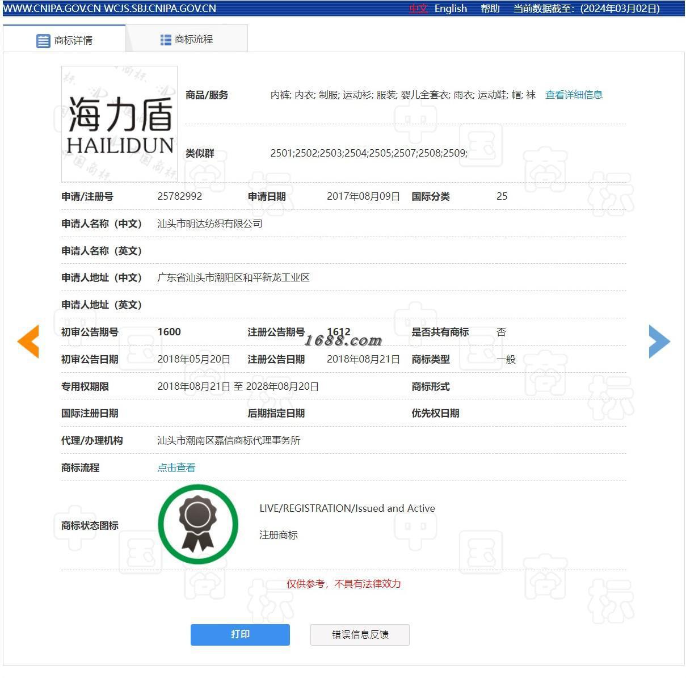Switch to the 商标详情 tab
Viewport: 686px width, 678px height.
pos(64,40)
